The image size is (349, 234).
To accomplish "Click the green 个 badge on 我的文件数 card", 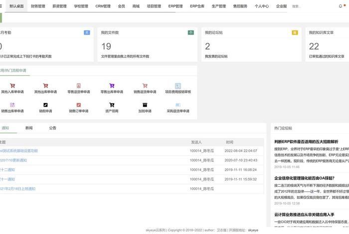I will click(191, 33).
